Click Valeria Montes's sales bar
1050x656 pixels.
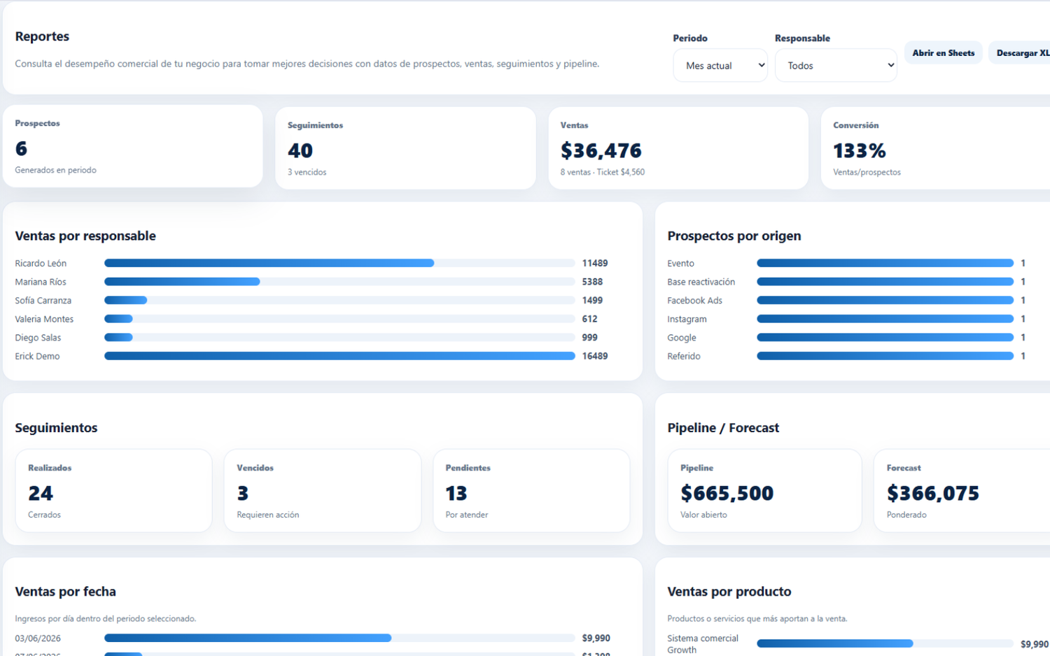coord(339,319)
